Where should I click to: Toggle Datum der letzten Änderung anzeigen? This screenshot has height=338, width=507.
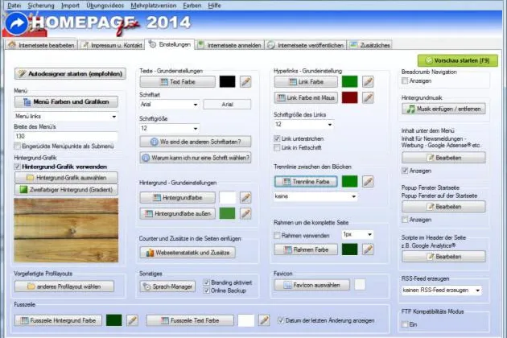click(281, 320)
